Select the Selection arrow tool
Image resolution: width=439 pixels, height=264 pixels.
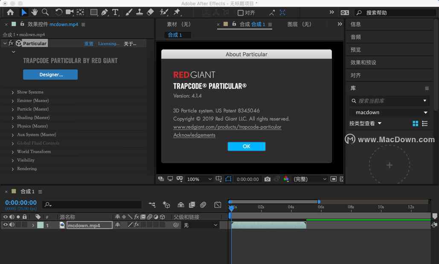[24, 12]
